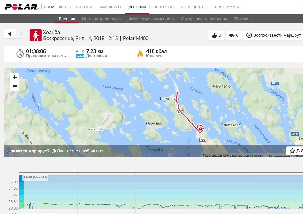
Task: Click road 408 shield on map
Action: pyautogui.click(x=203, y=140)
